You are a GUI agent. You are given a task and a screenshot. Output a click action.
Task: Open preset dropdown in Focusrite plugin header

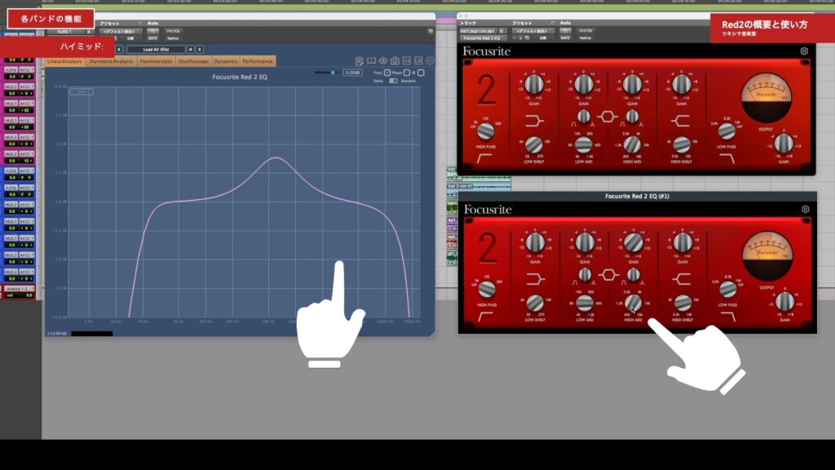coord(532,31)
